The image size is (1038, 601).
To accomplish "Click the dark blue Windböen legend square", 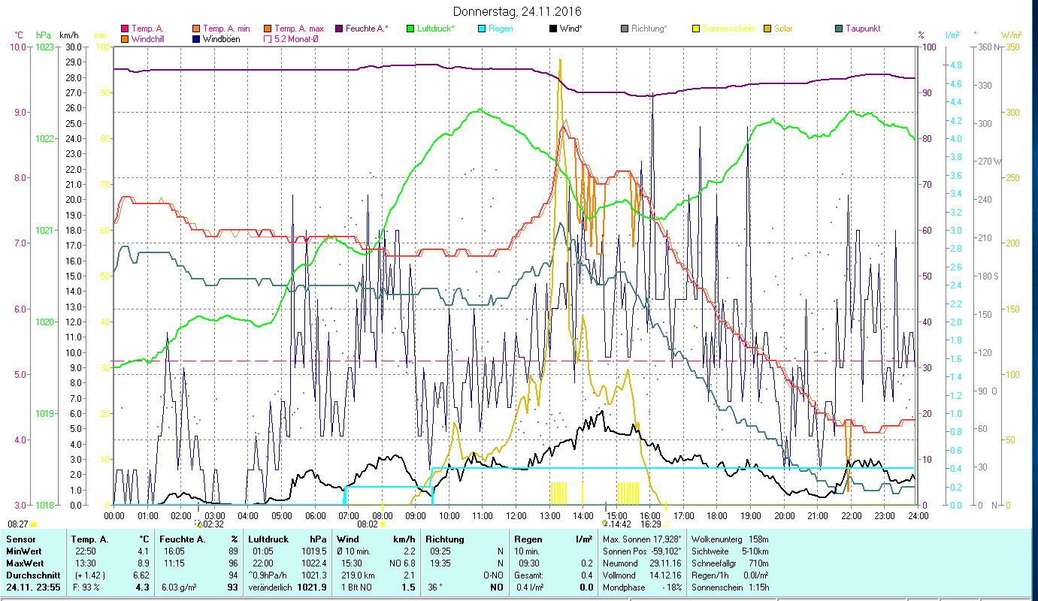I will pos(197,39).
